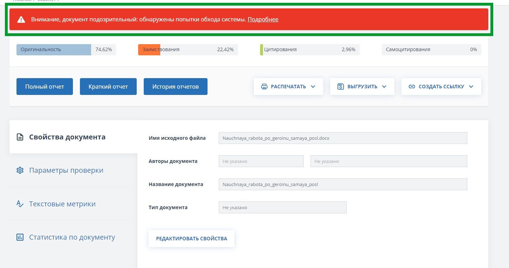Click the save disk icon on Выгрузить
509x268 pixels.
coord(340,87)
